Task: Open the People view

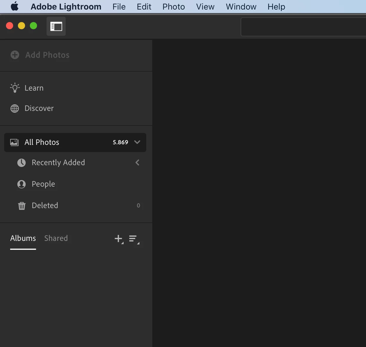Action: pos(43,184)
